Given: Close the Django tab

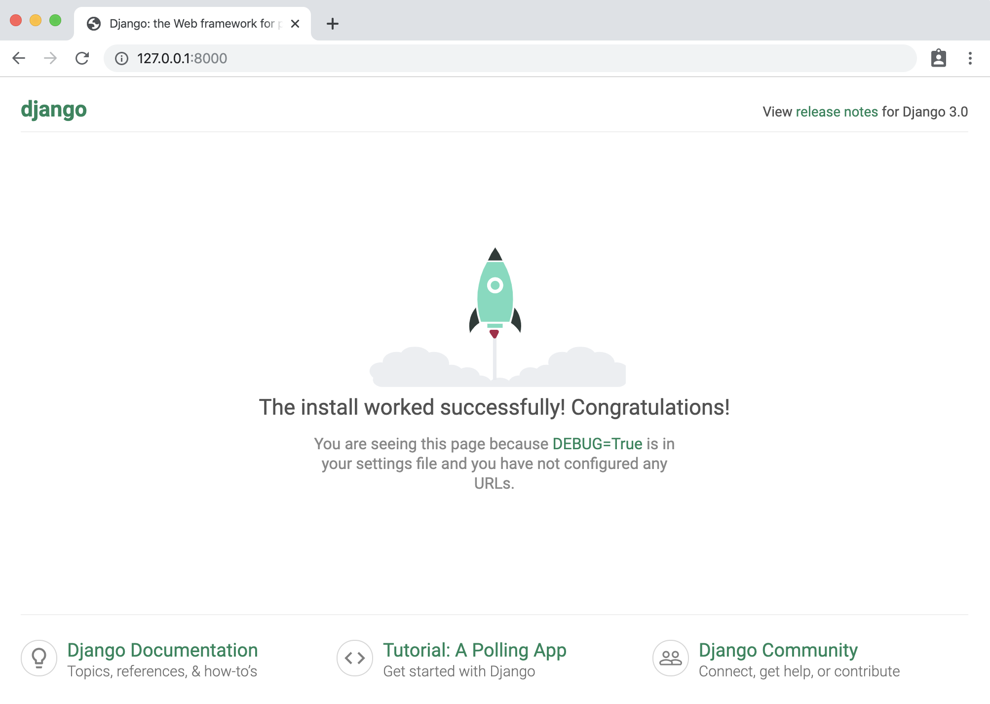Looking at the screenshot, I should point(295,24).
